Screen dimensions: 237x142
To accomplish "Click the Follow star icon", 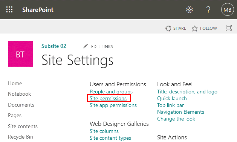I will pos(195,28).
